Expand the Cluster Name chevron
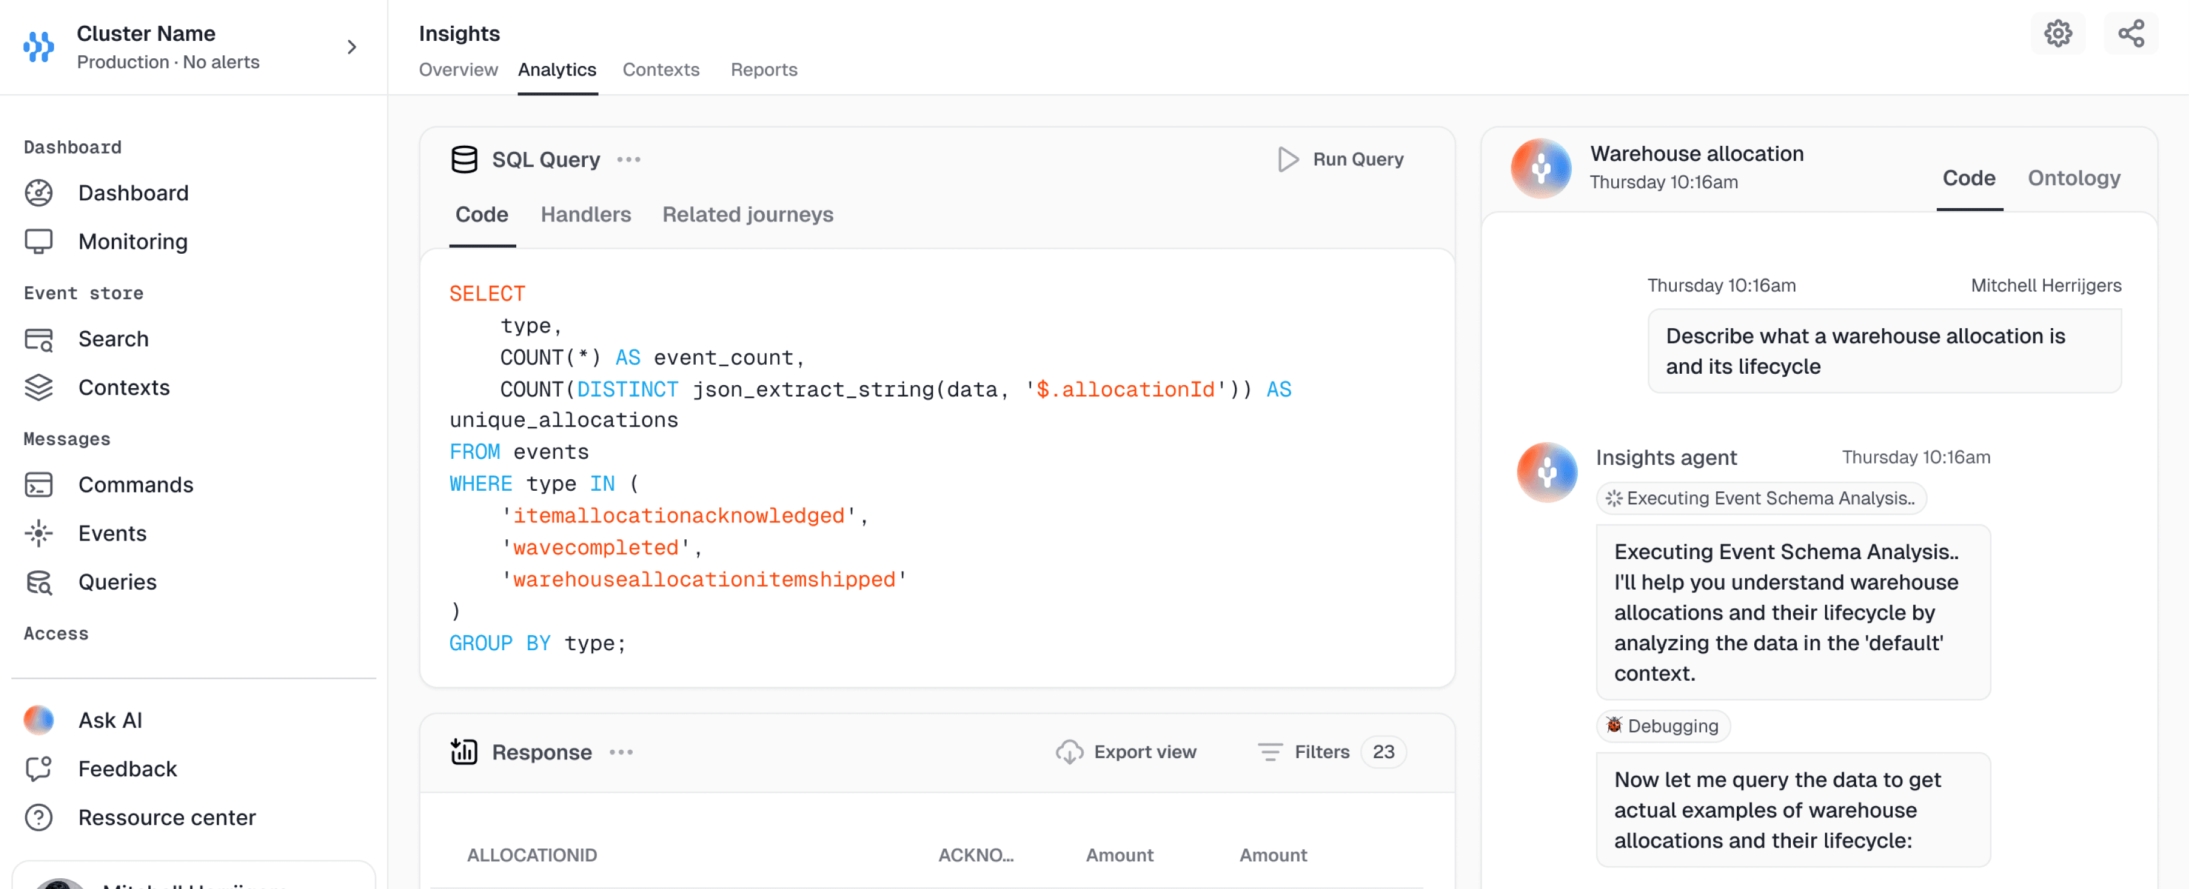Image resolution: width=2190 pixels, height=889 pixels. click(351, 47)
